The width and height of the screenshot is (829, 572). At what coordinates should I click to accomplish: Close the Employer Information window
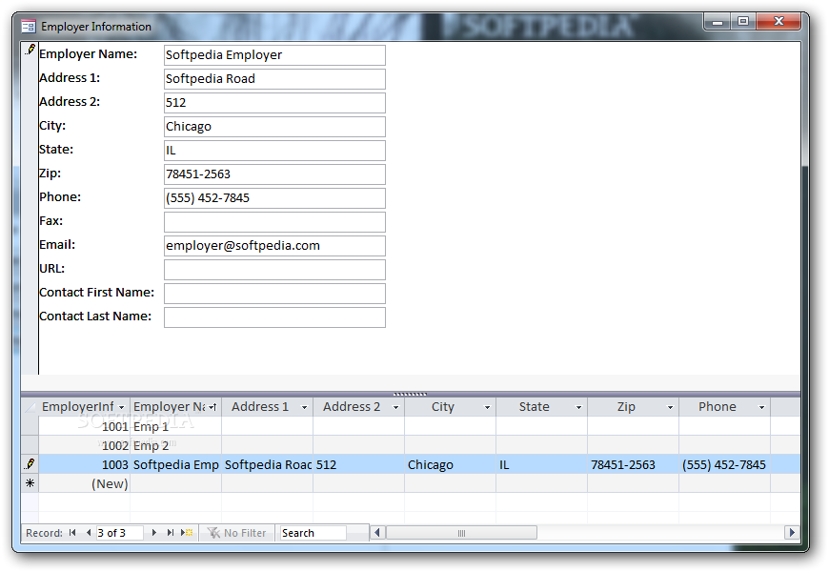[778, 22]
